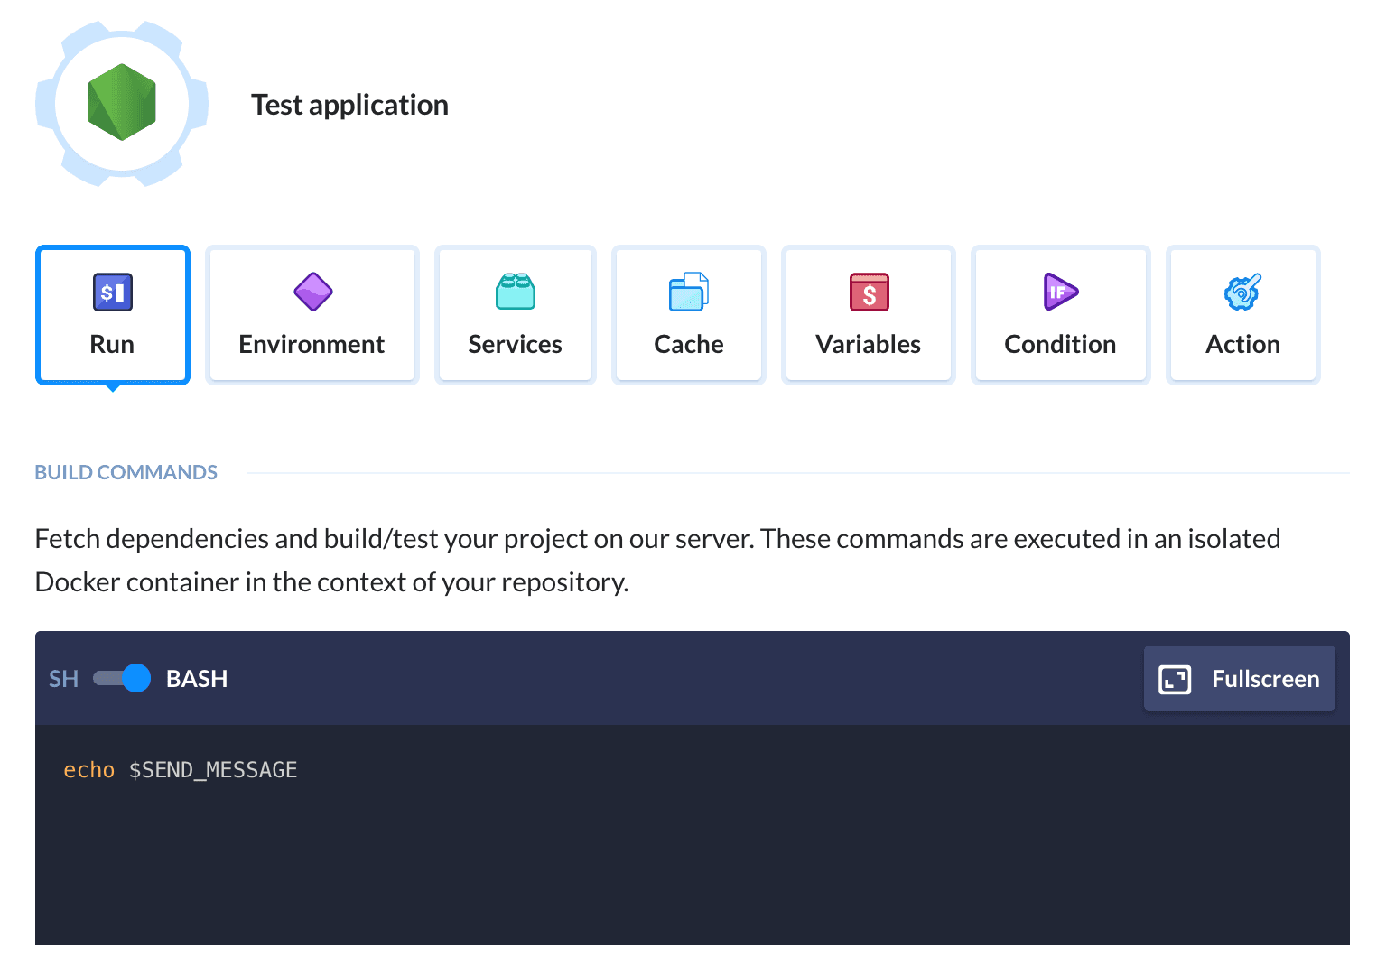Go to the Services tab label
The image size is (1386, 966).
point(515,345)
